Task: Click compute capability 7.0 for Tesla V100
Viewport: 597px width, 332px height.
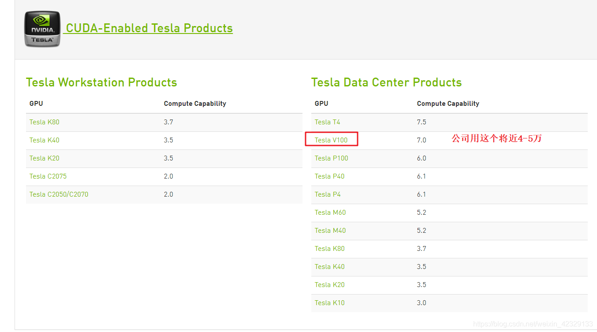Action: [x=422, y=140]
